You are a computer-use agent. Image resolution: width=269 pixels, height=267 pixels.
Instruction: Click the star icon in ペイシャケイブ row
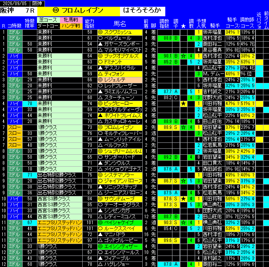tap(183, 223)
